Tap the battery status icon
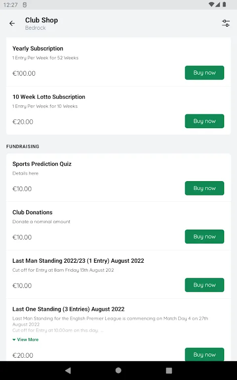The image size is (237, 380). point(224,4)
